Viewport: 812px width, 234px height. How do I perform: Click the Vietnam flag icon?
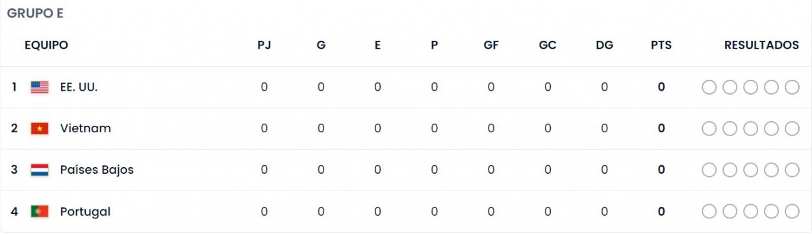(x=40, y=128)
